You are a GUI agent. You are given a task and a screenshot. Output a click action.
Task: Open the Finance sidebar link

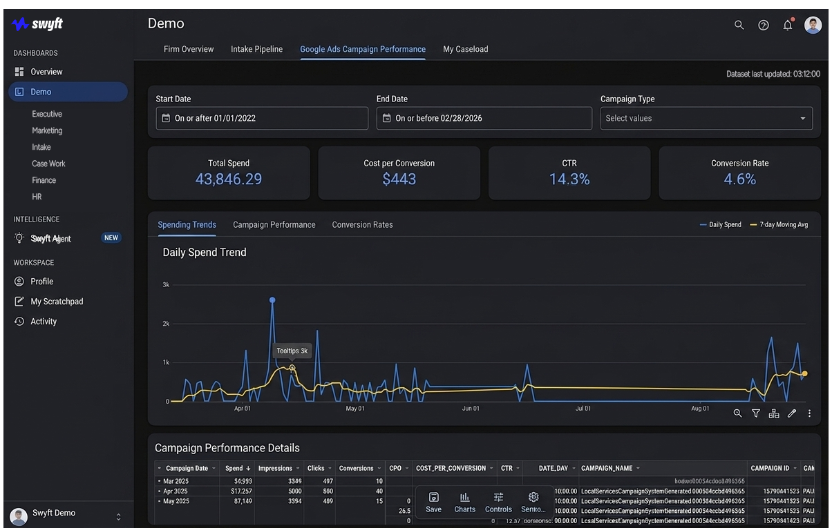44,180
